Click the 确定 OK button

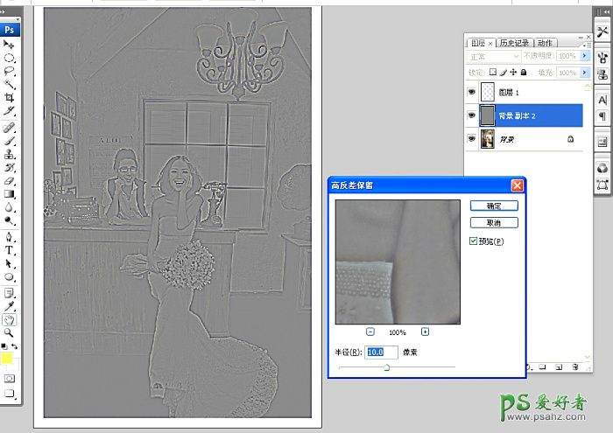coord(494,206)
